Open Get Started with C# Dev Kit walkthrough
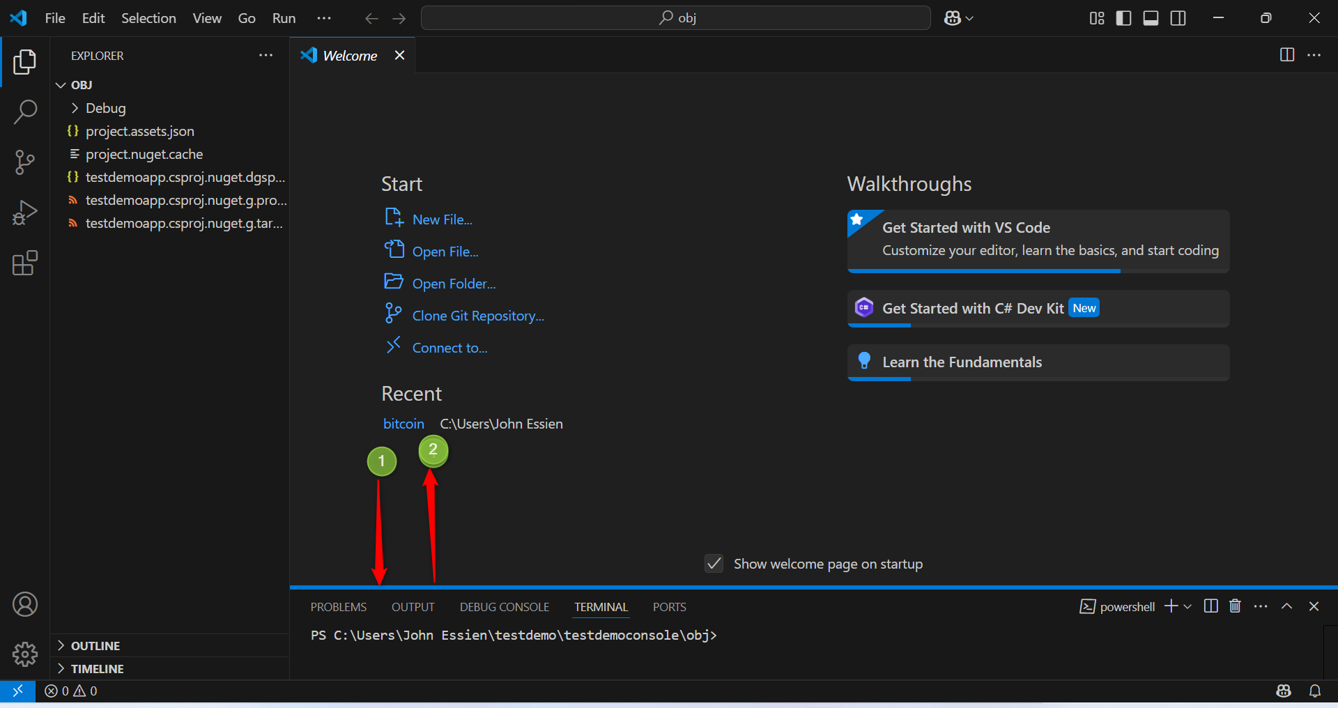Screen dimensions: 1338x708 (1038, 309)
